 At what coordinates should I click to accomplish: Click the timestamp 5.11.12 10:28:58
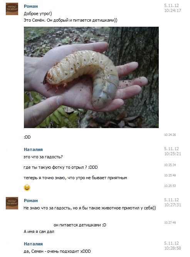(x=173, y=246)
